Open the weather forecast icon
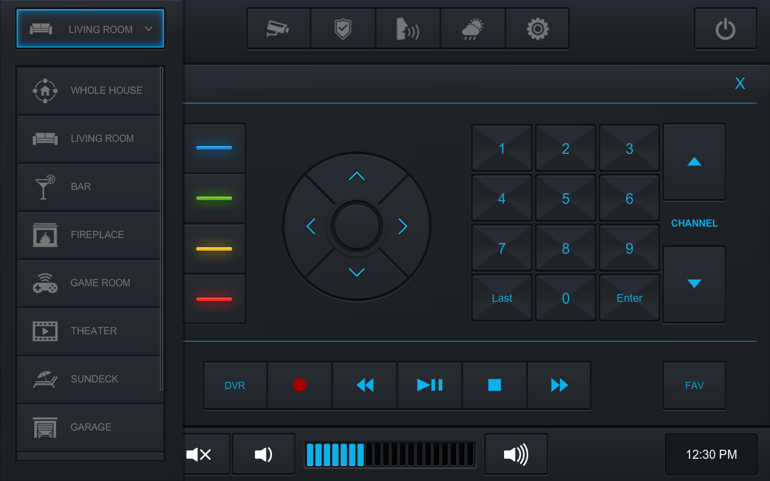The height and width of the screenshot is (481, 770). pyautogui.click(x=473, y=28)
